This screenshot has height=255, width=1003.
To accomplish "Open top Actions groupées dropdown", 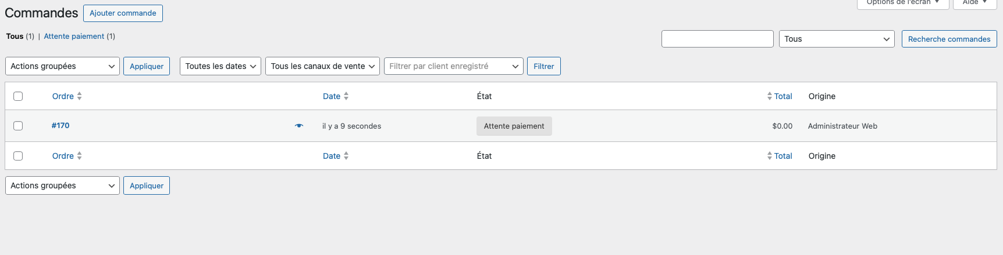I will point(62,66).
